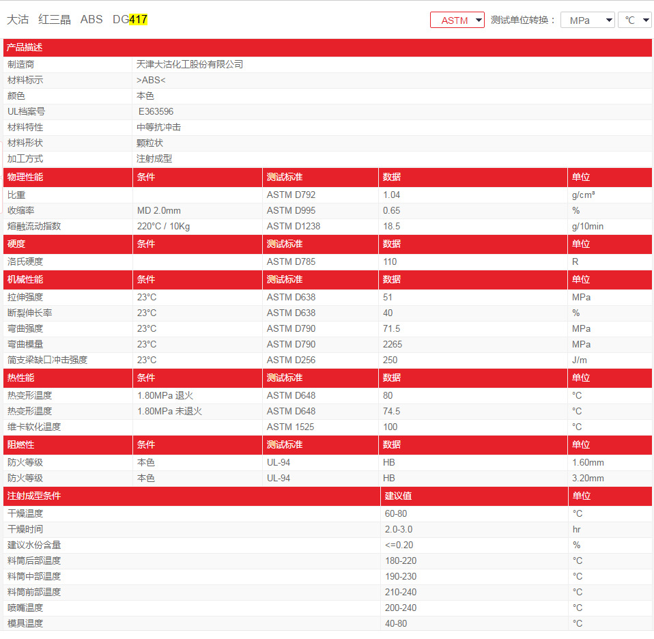Click Rockwell hardness value 110
The image size is (654, 639).
coord(390,261)
